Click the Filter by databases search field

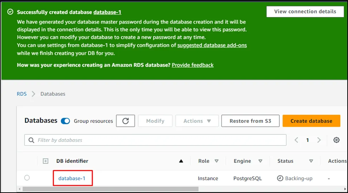click(155, 140)
